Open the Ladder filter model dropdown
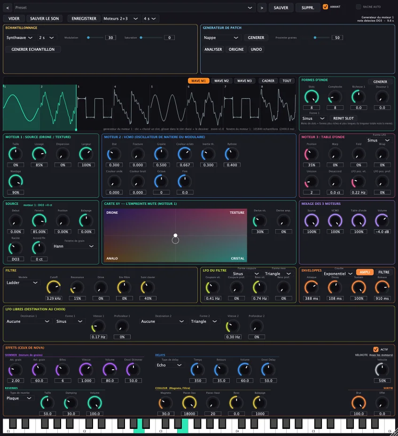Screen dimensions: 398x436 [22, 283]
